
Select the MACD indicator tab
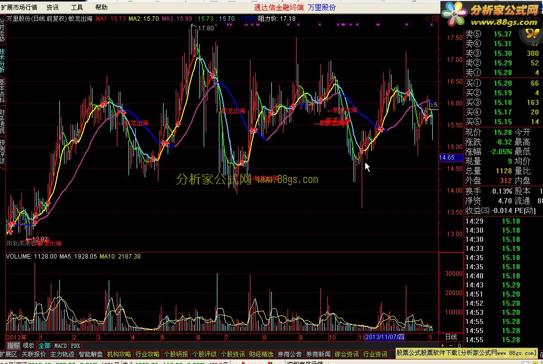pos(60,345)
